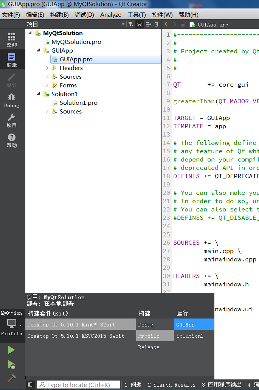Collapse the Solution1 project node
259x390 pixels.
point(38,94)
